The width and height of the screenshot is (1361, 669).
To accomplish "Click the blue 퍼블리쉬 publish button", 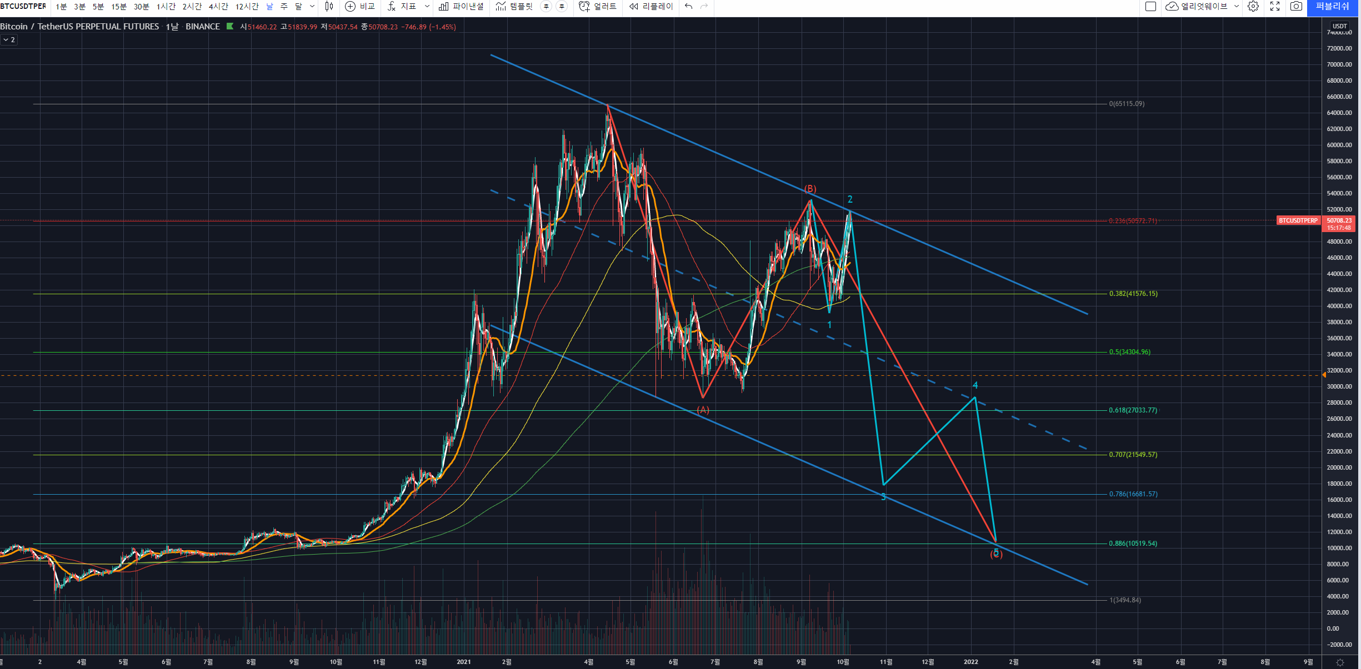I will click(x=1332, y=7).
